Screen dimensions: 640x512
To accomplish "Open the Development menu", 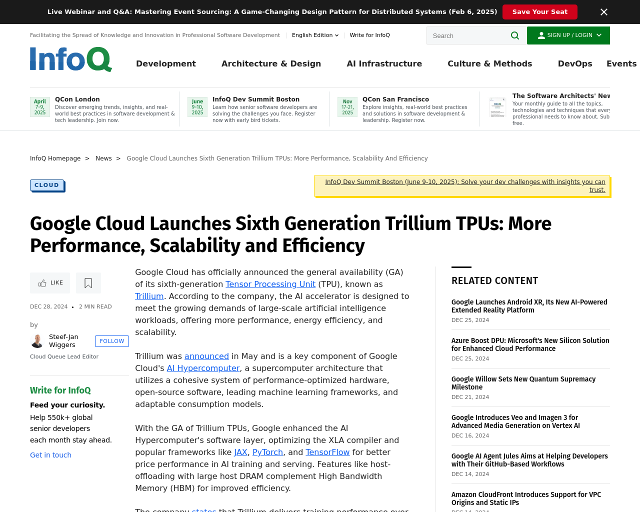I will pos(166,63).
